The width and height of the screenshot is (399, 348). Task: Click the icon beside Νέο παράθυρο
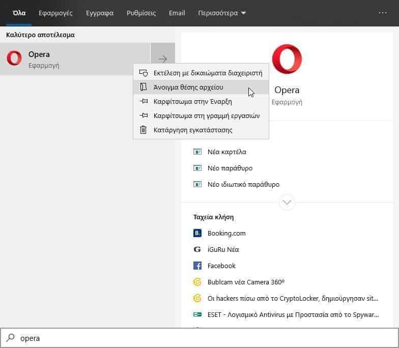[197, 168]
